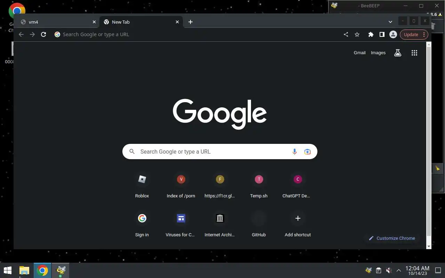The height and width of the screenshot is (278, 445).
Task: Share this page via the share icon
Action: click(346, 34)
